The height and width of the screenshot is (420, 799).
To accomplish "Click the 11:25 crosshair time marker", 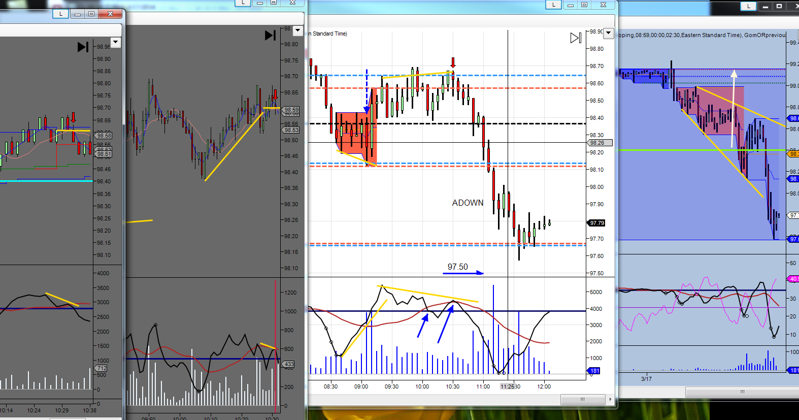I will click(508, 386).
